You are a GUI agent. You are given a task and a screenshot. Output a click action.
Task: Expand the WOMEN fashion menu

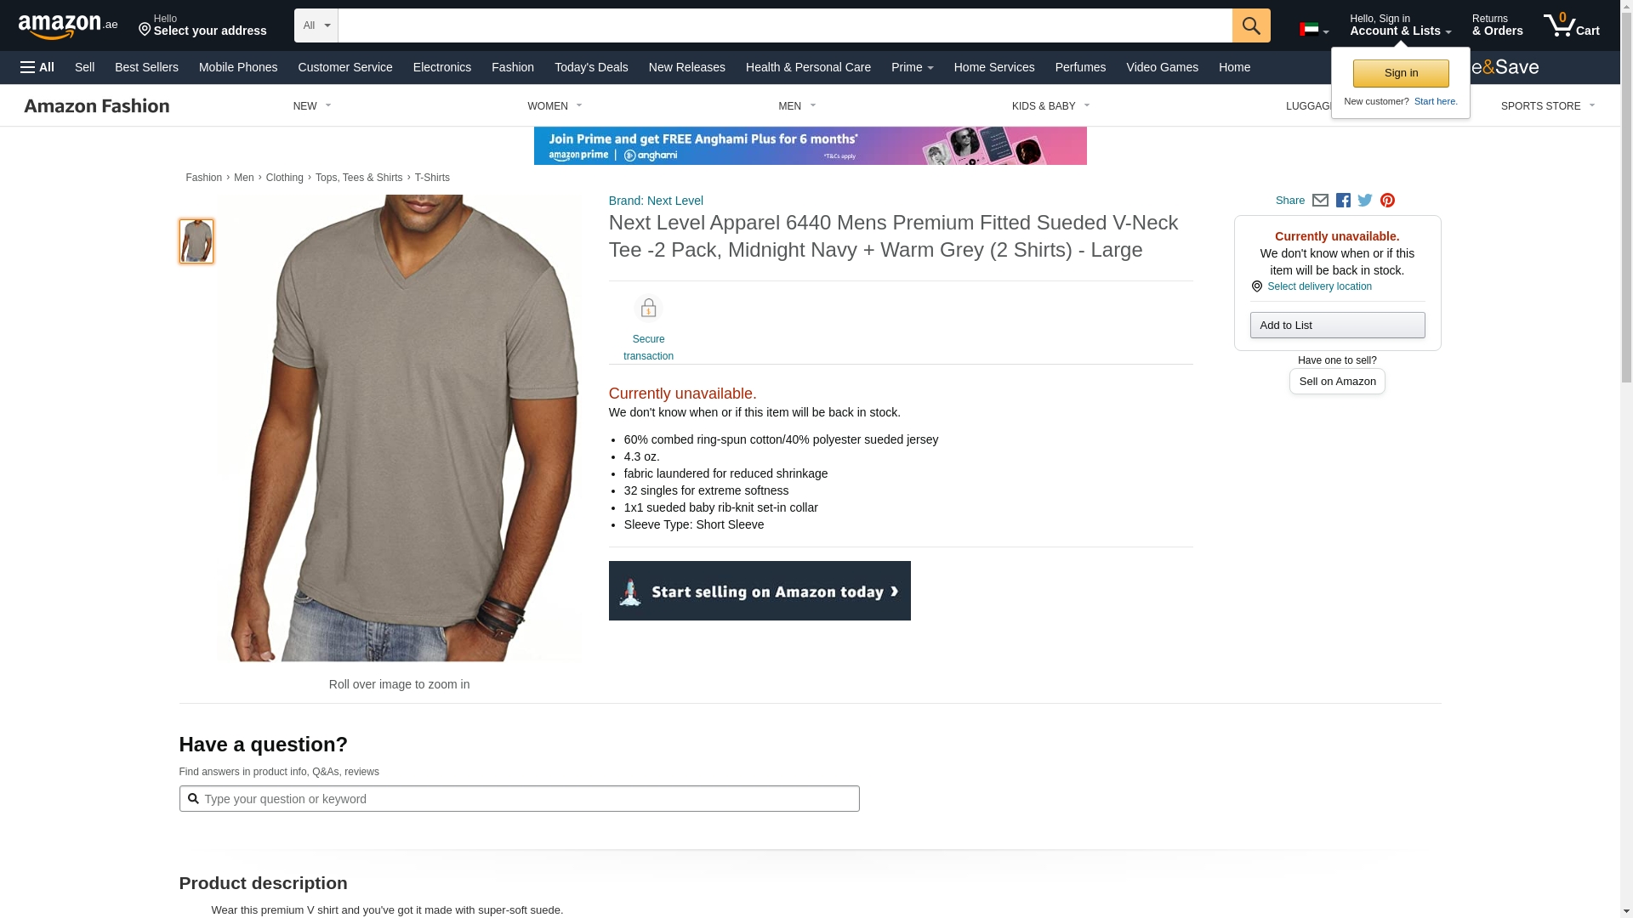click(555, 106)
